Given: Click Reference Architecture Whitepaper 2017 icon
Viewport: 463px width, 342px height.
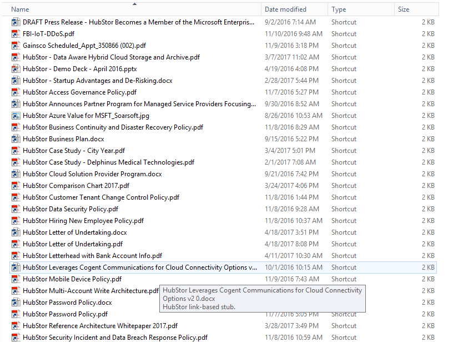Looking at the screenshot, I should 16,326.
